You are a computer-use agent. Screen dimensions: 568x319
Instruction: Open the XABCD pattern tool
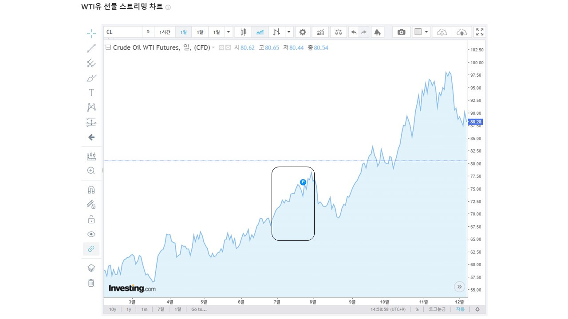[91, 107]
